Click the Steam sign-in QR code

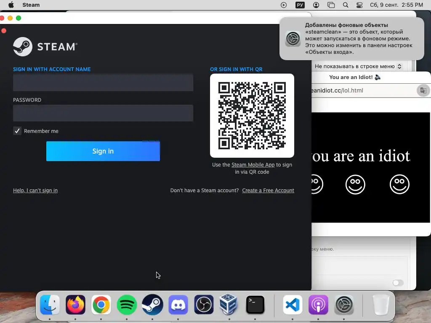point(252,116)
